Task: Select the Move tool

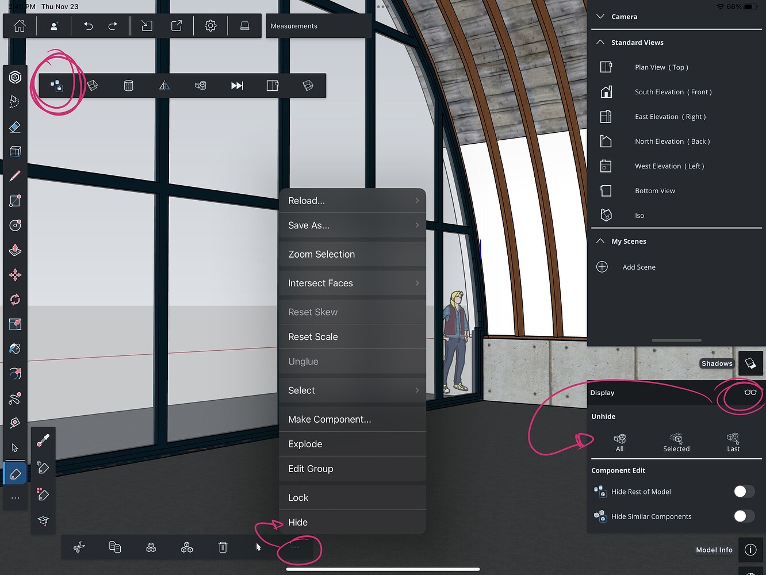Action: point(15,275)
